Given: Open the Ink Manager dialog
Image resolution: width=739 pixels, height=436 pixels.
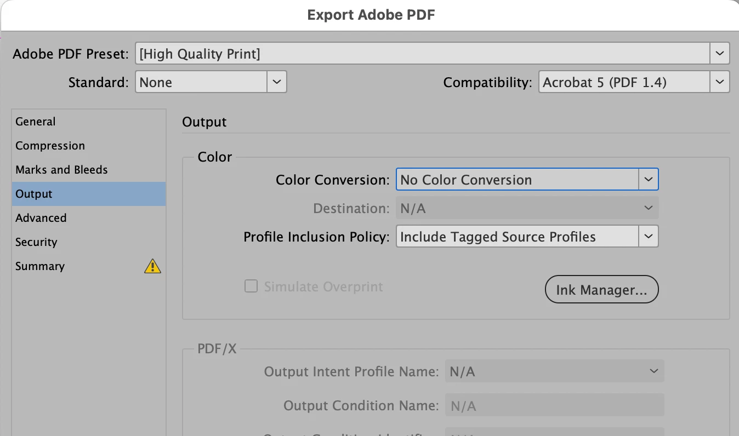Looking at the screenshot, I should tap(601, 290).
